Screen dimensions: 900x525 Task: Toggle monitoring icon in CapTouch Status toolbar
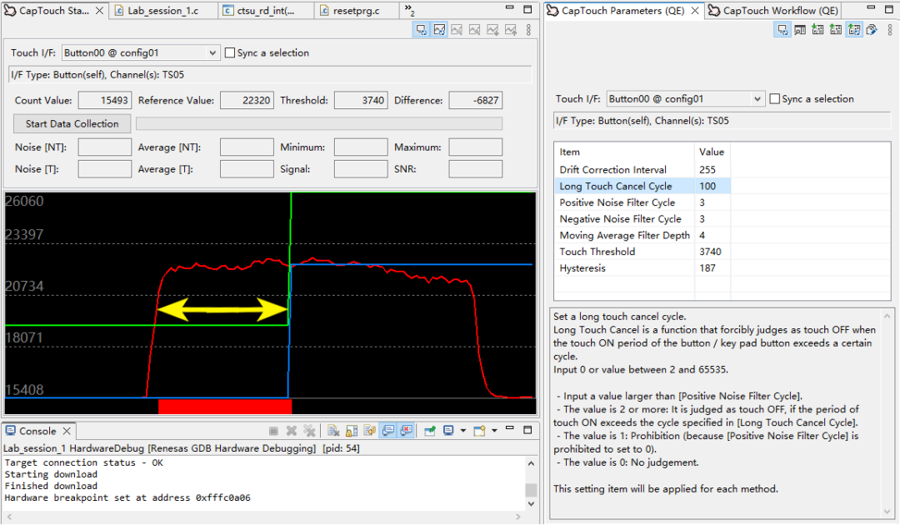(x=422, y=30)
